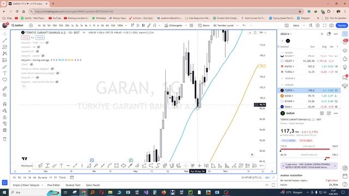Select the 1s interval in top toolbar
The height and width of the screenshot is (196, 349).
click(73, 26)
